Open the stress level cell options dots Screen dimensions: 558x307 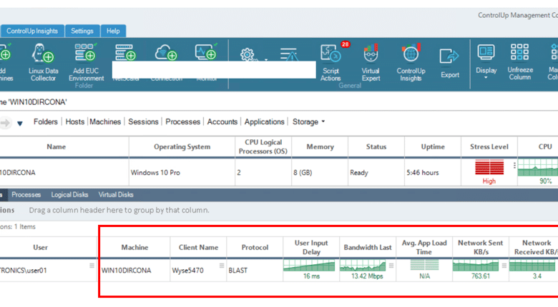[514, 166]
